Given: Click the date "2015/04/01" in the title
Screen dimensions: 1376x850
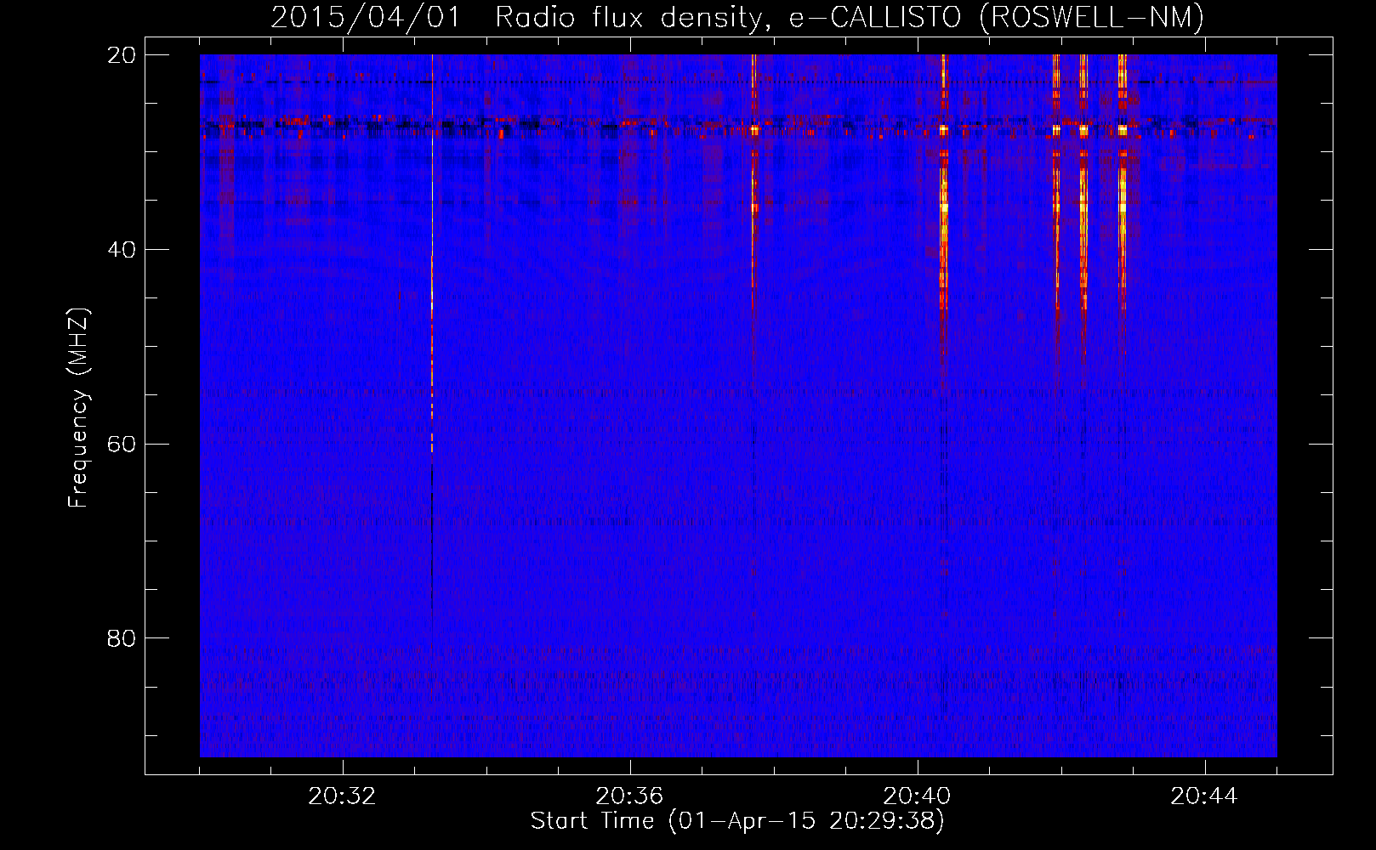Looking at the screenshot, I should (366, 17).
